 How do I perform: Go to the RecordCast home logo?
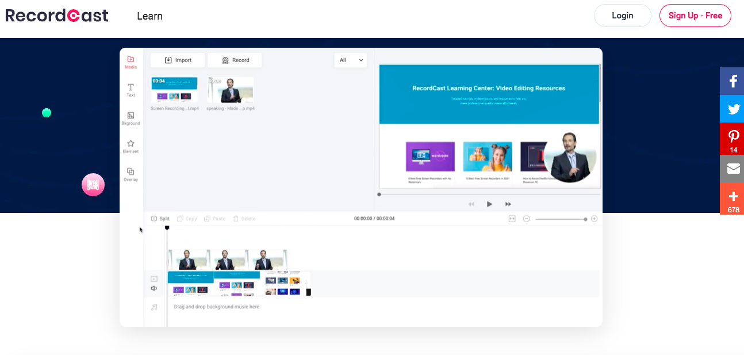[57, 16]
